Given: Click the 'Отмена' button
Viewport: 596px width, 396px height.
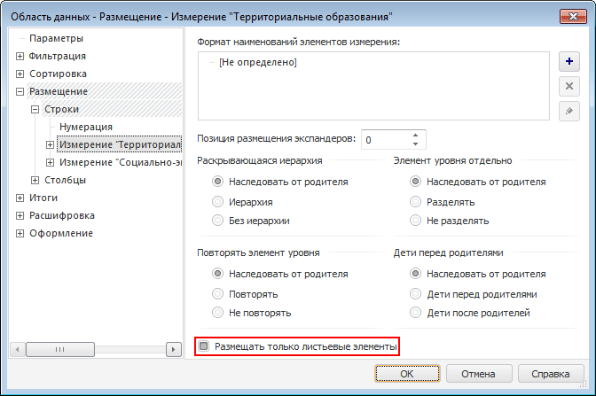Looking at the screenshot, I should [x=477, y=374].
